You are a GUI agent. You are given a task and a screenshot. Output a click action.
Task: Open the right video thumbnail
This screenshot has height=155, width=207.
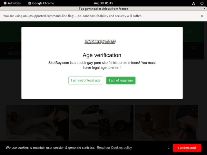(x=166, y=122)
